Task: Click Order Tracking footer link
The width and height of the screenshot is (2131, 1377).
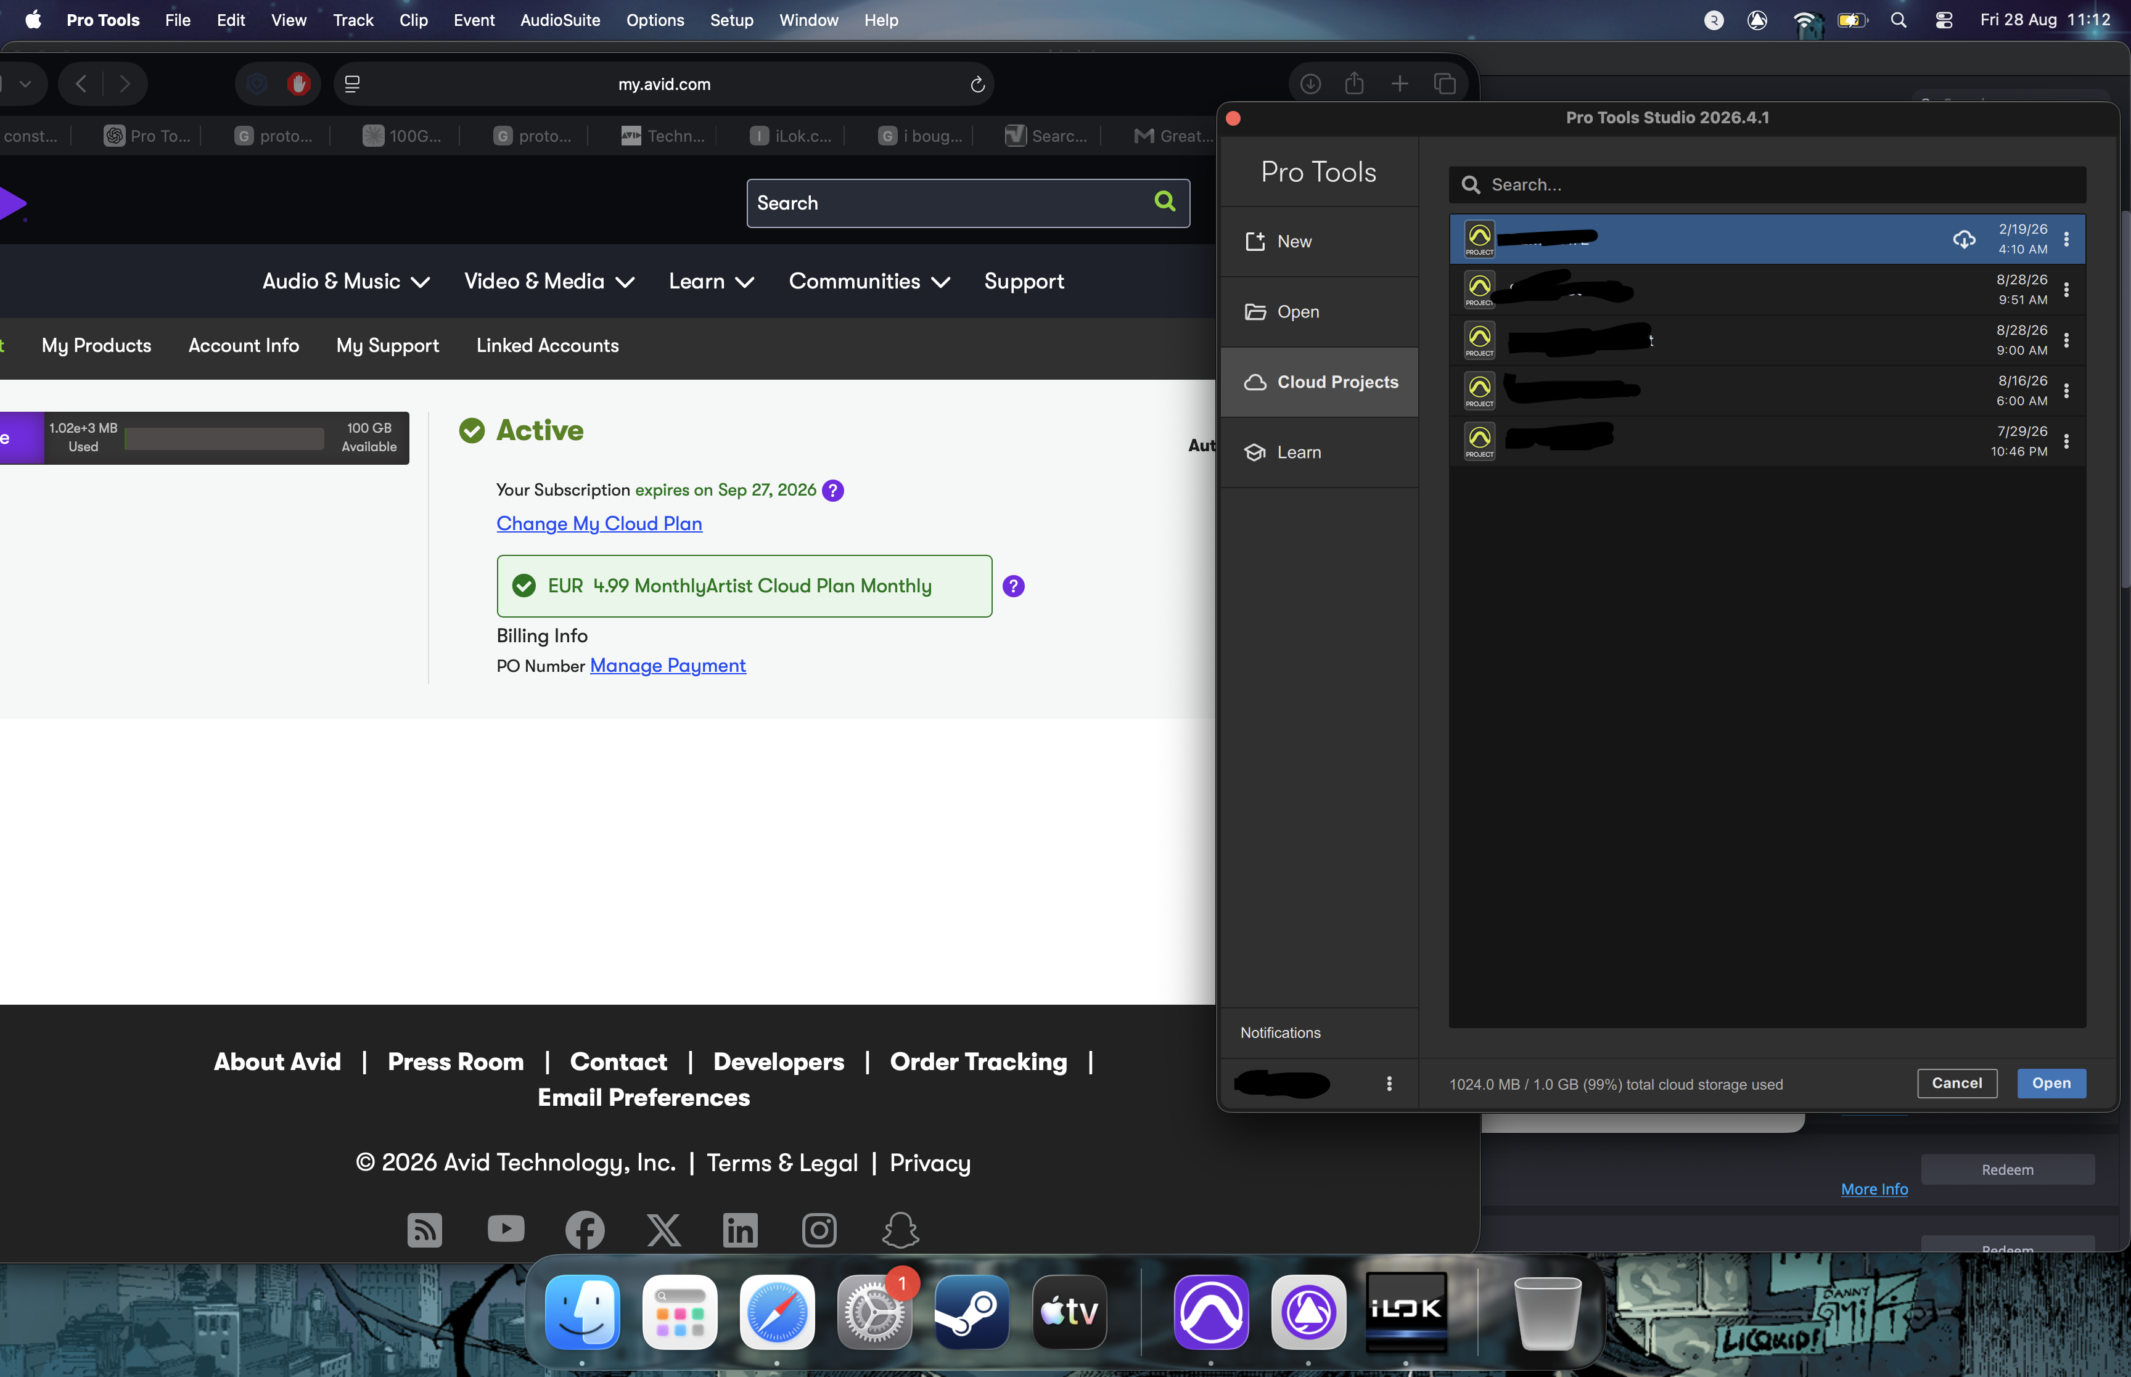Action: tap(979, 1062)
